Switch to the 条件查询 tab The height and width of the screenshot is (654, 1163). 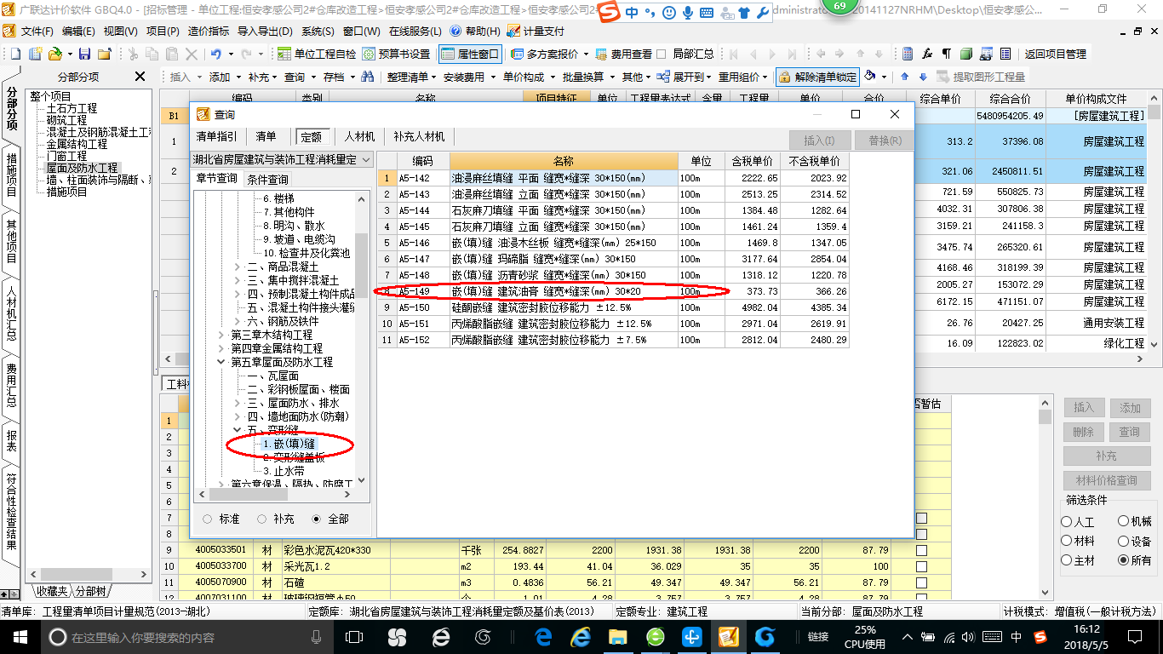coord(267,179)
